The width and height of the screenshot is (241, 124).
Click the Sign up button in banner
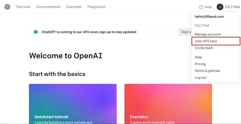point(185,32)
